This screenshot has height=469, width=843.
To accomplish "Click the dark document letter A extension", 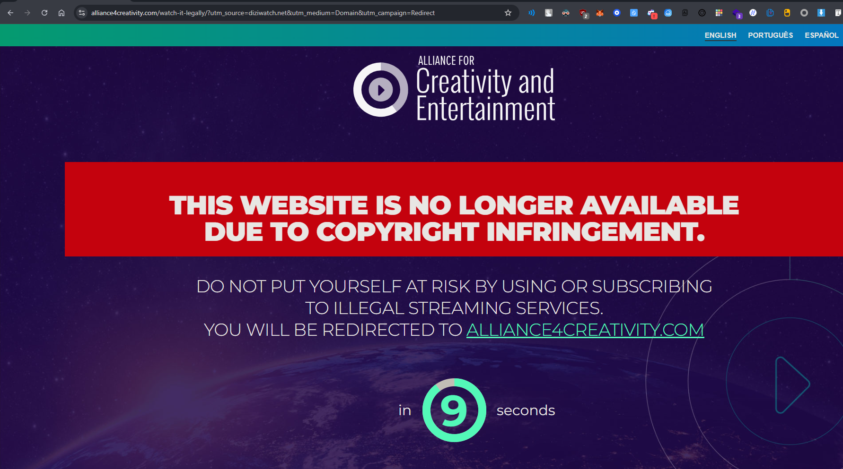I will [x=685, y=13].
